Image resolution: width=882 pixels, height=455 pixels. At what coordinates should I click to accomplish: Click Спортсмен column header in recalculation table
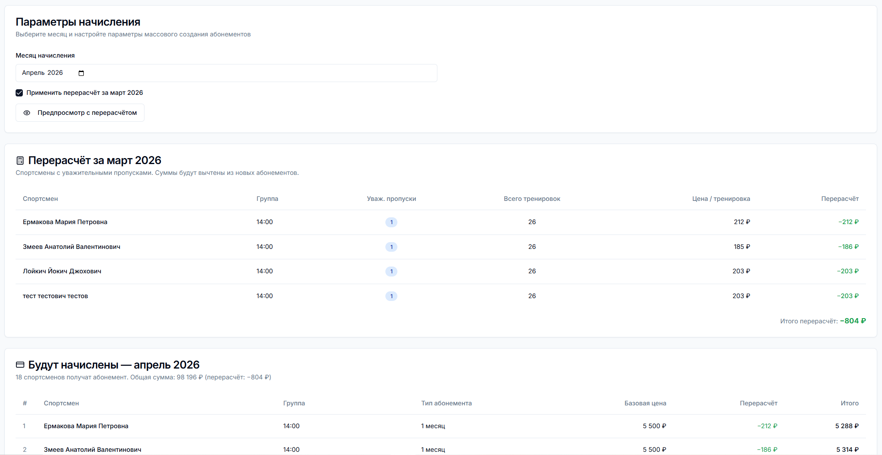click(x=40, y=199)
